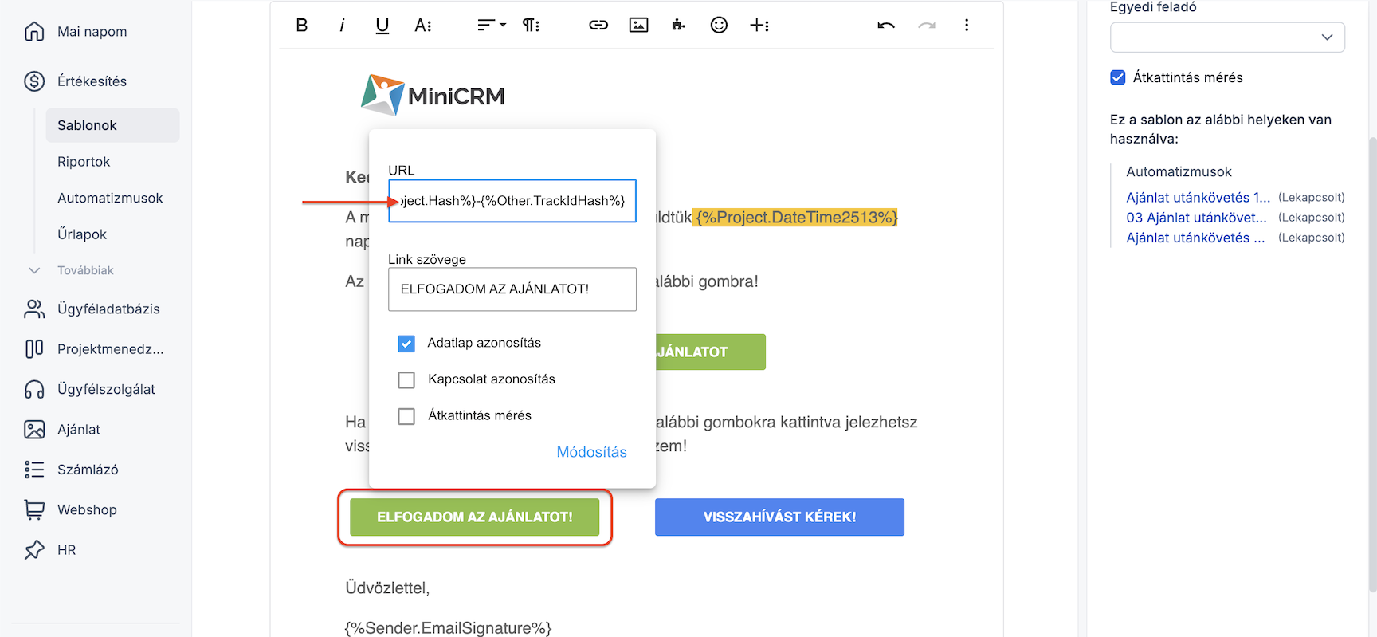Click the Ajánlat picture icon
This screenshot has height=637, width=1377.
pyautogui.click(x=34, y=430)
